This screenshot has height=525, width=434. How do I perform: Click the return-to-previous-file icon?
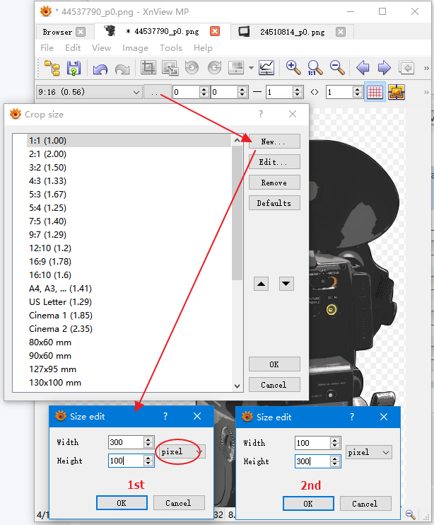(406, 68)
